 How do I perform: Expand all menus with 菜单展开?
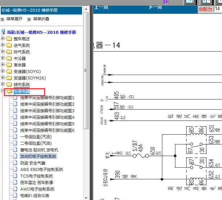14,19
